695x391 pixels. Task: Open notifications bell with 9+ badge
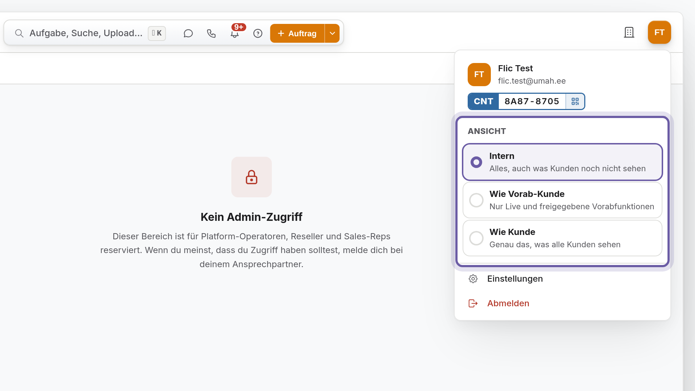(x=235, y=33)
